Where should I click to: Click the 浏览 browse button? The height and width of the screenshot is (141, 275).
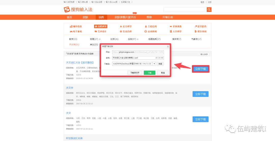(x=160, y=64)
